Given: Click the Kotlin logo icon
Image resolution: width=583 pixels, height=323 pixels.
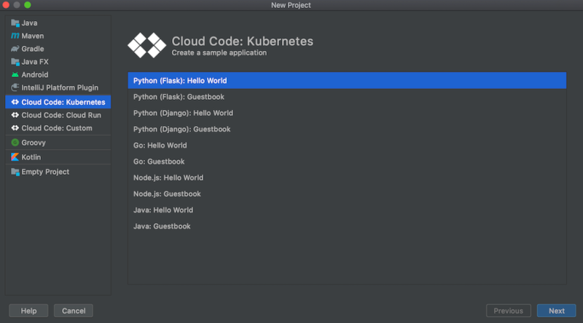Looking at the screenshot, I should click(x=15, y=156).
